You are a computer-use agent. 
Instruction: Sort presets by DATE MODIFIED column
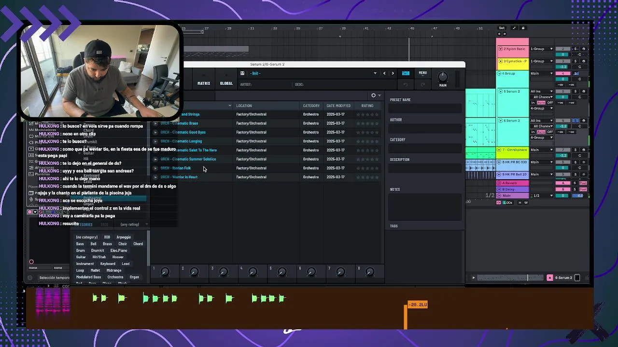338,106
